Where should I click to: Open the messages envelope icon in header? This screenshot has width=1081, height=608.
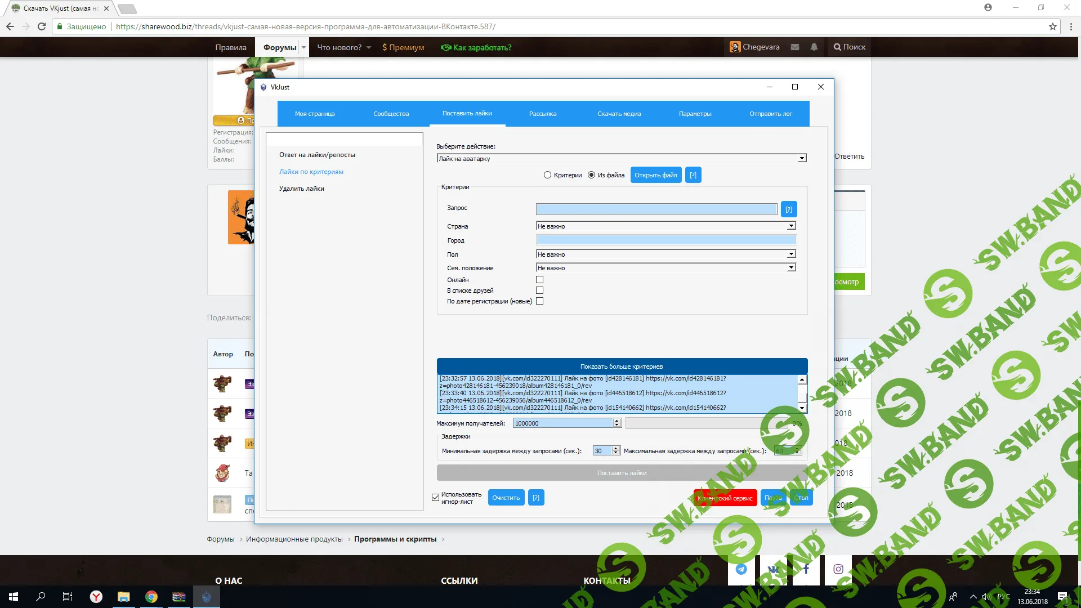point(794,47)
